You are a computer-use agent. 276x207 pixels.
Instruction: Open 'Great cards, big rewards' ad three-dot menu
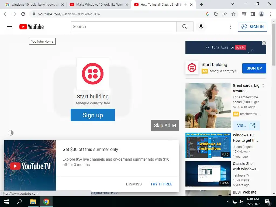[x=263, y=86]
